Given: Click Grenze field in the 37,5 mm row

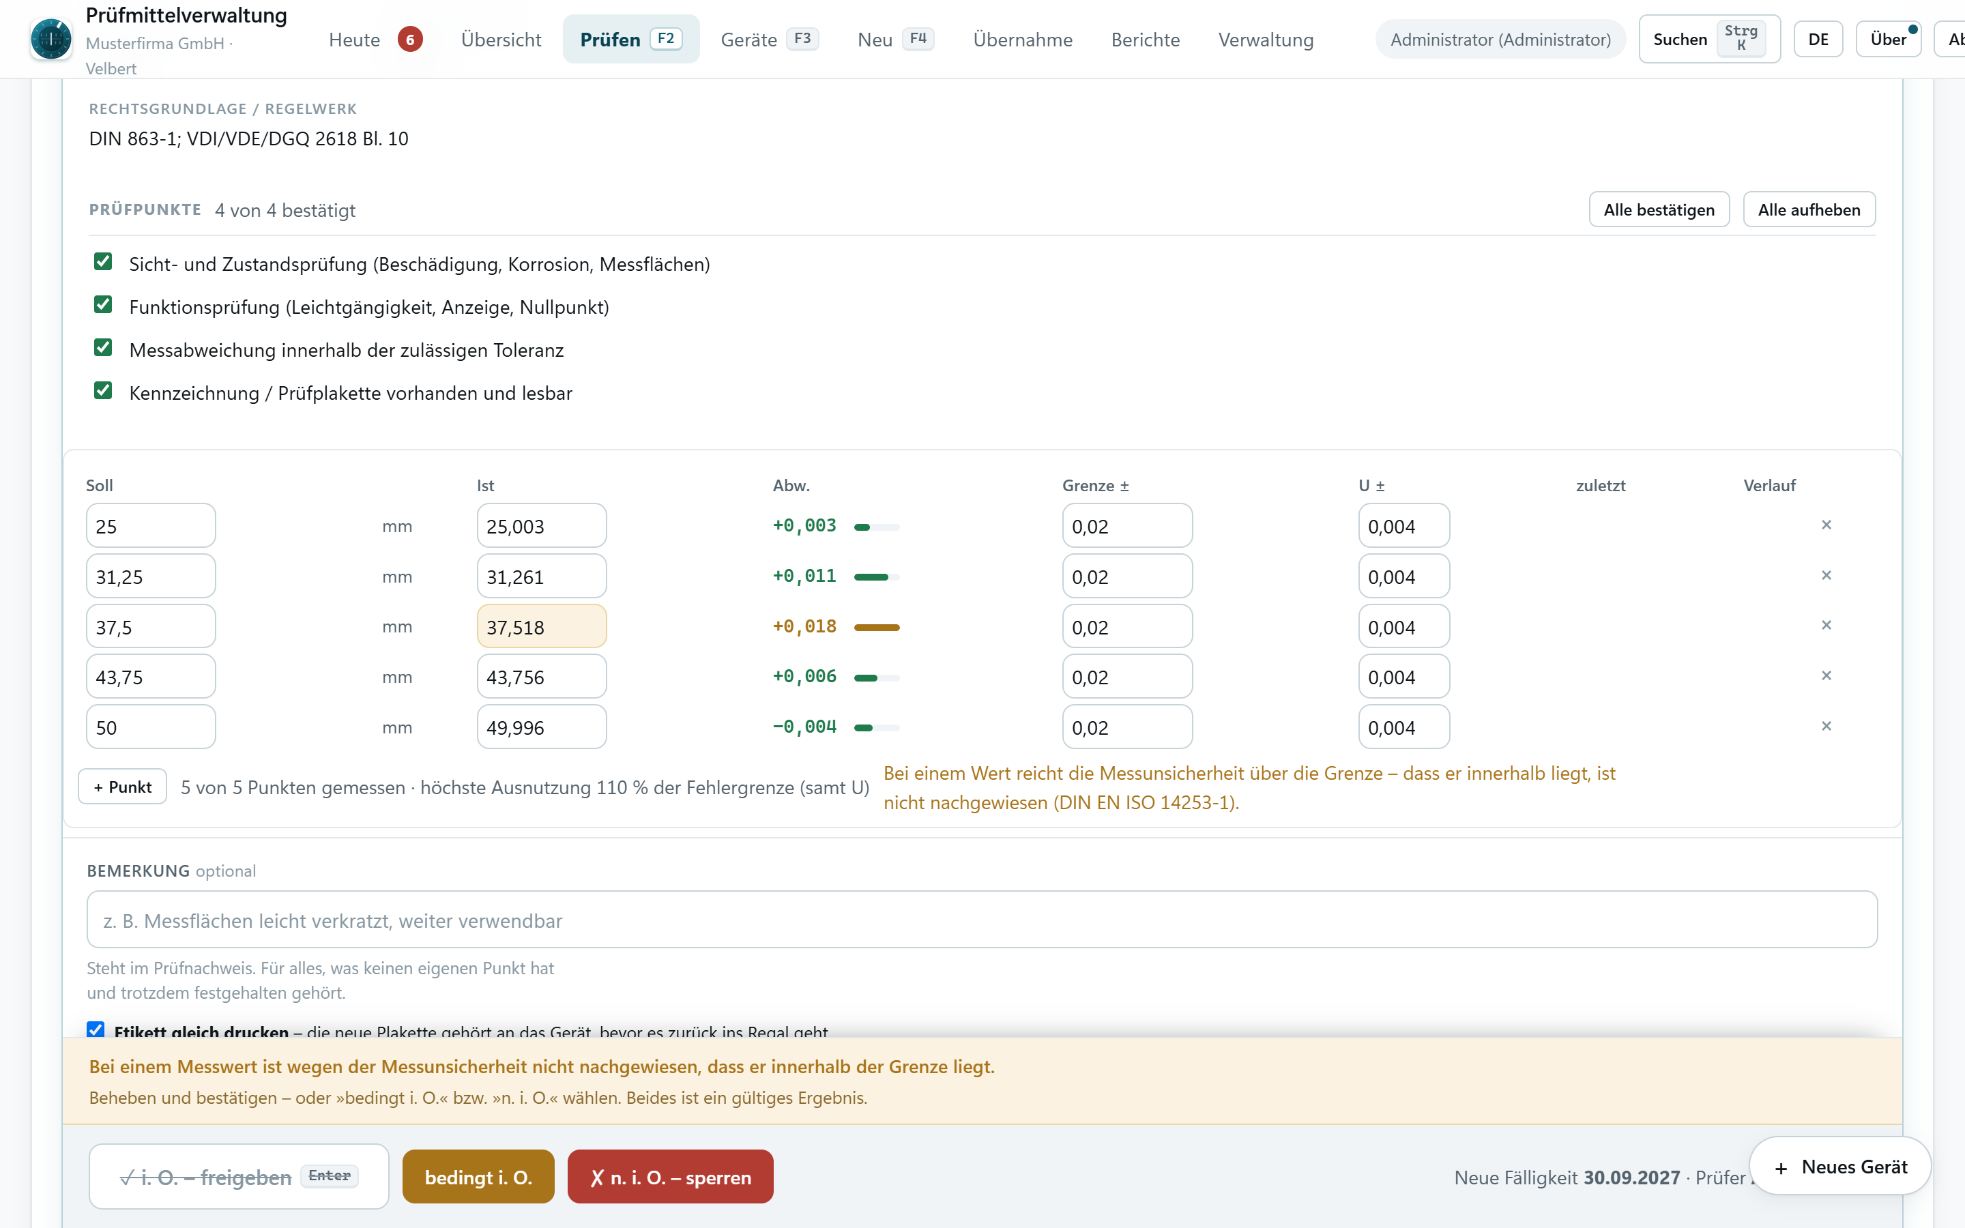Looking at the screenshot, I should pyautogui.click(x=1127, y=626).
